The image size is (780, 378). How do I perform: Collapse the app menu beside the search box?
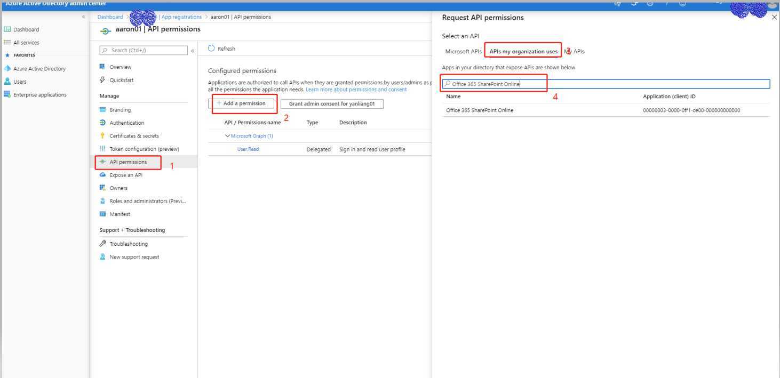pyautogui.click(x=193, y=51)
